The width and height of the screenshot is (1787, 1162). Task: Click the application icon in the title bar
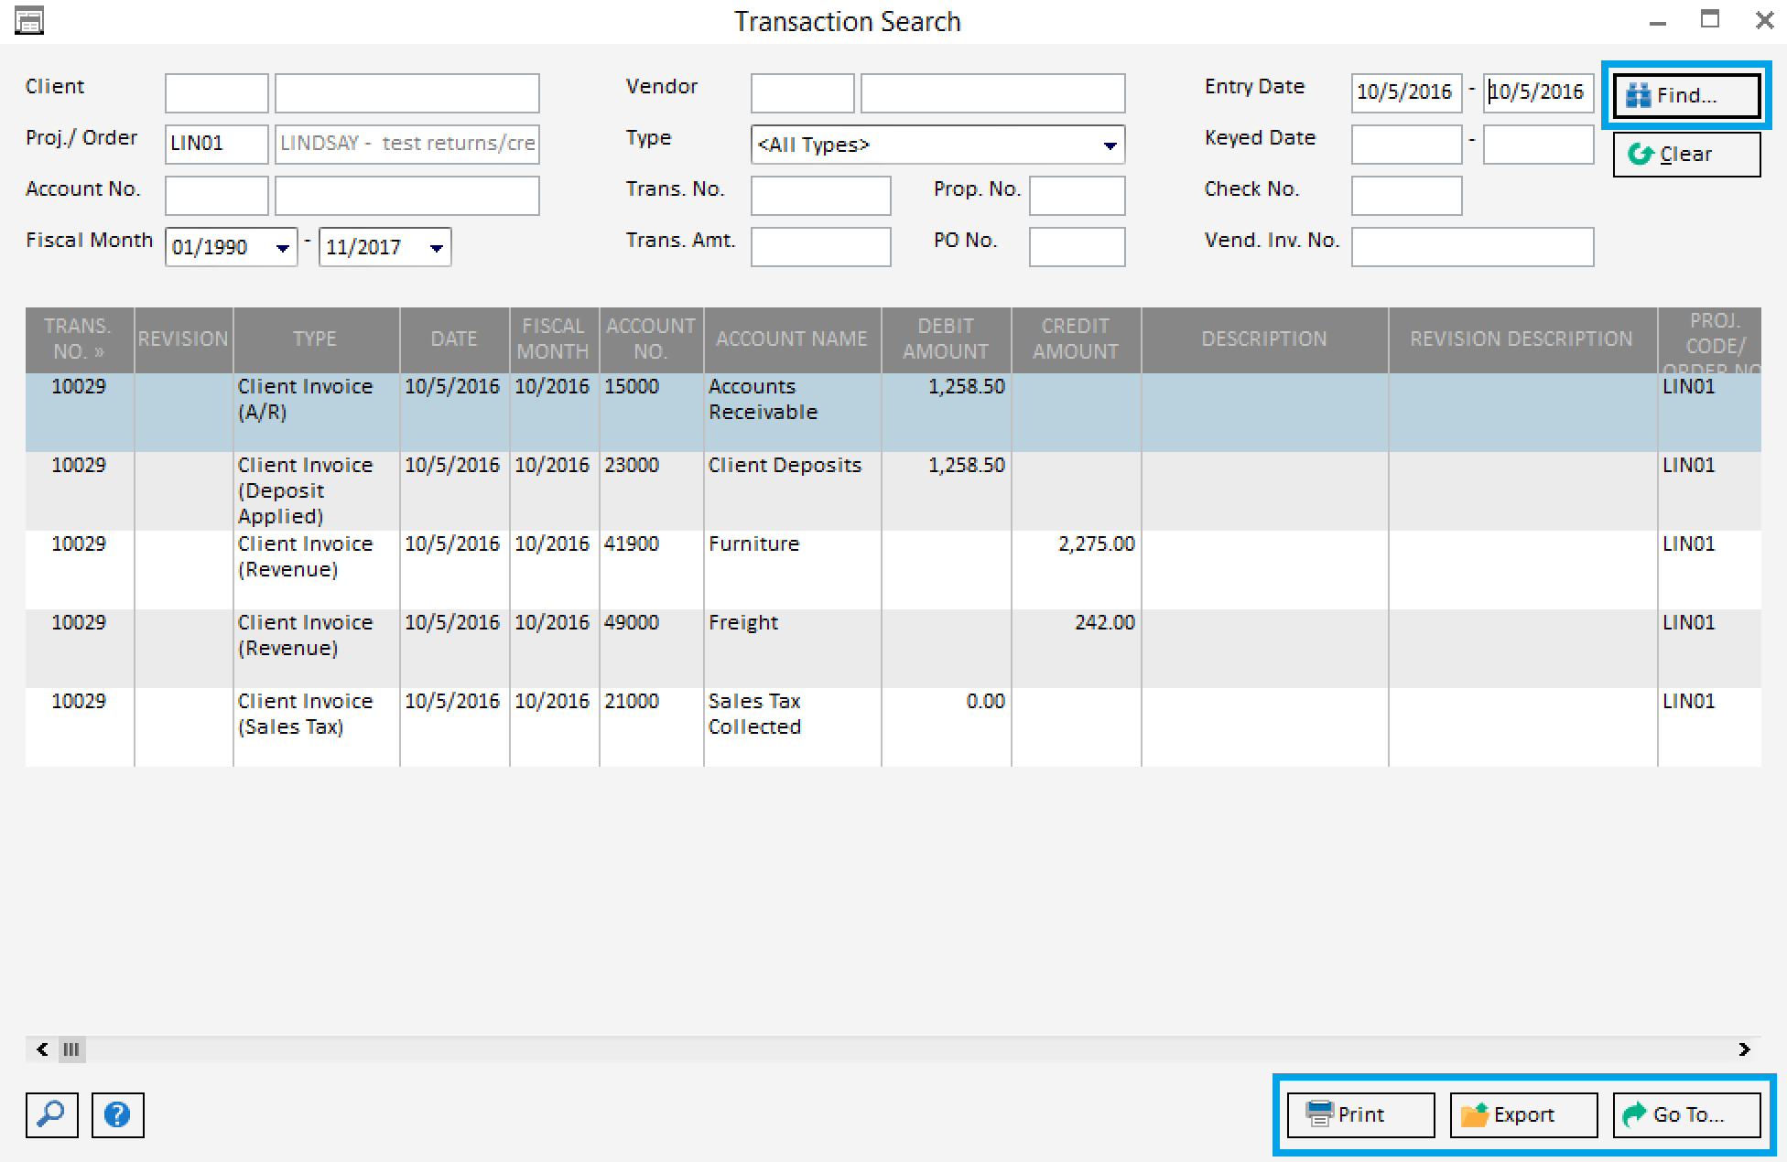[28, 20]
